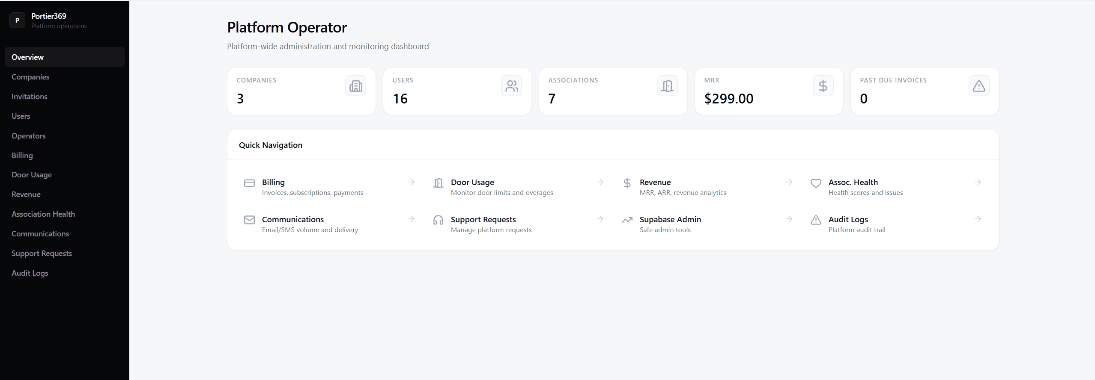Click the Audit Logs triangle icon
Image resolution: width=1095 pixels, height=380 pixels.
coord(816,220)
